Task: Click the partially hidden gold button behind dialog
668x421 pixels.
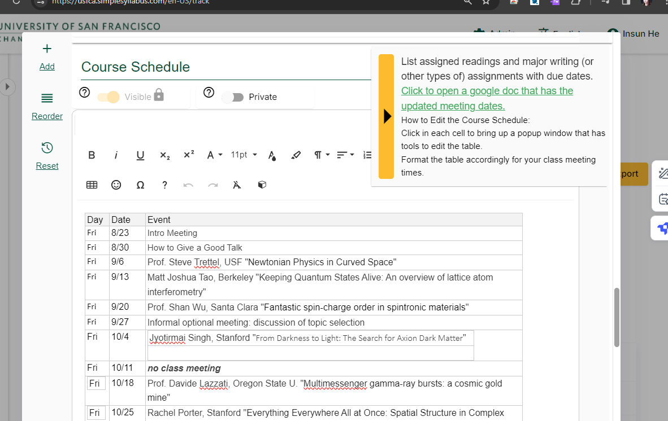Action: (x=634, y=173)
